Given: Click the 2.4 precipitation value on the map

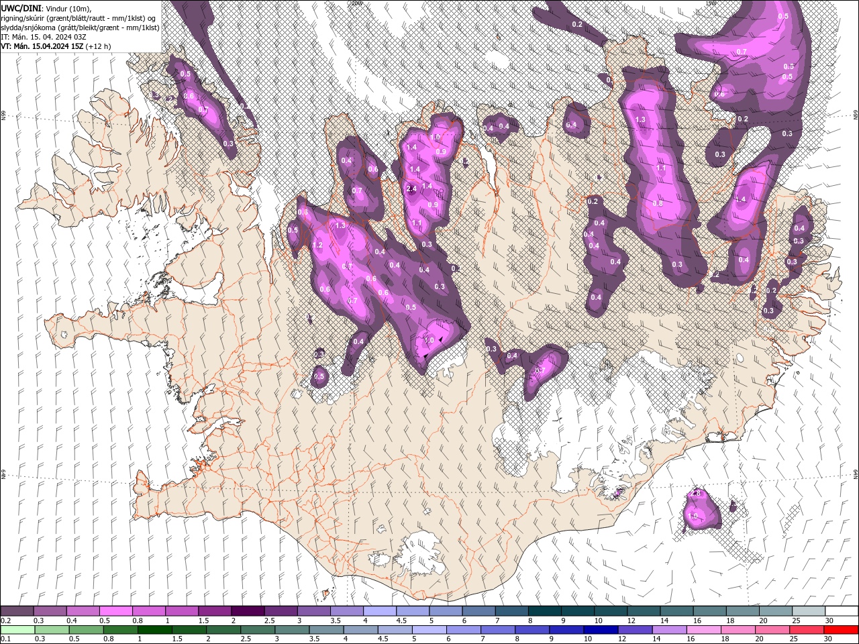Looking at the screenshot, I should tap(412, 190).
